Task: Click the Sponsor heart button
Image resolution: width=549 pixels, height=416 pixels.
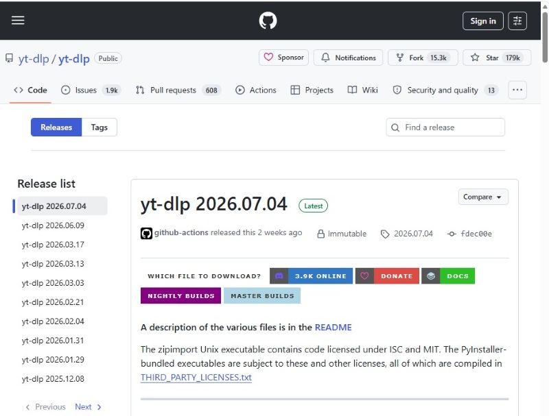Action: 283,58
